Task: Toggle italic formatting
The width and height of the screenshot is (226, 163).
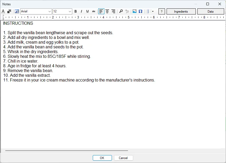Action: click(x=81, y=11)
